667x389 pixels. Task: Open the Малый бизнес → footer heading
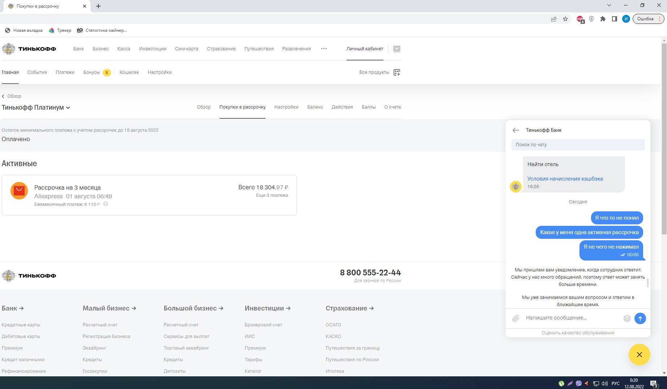(109, 308)
